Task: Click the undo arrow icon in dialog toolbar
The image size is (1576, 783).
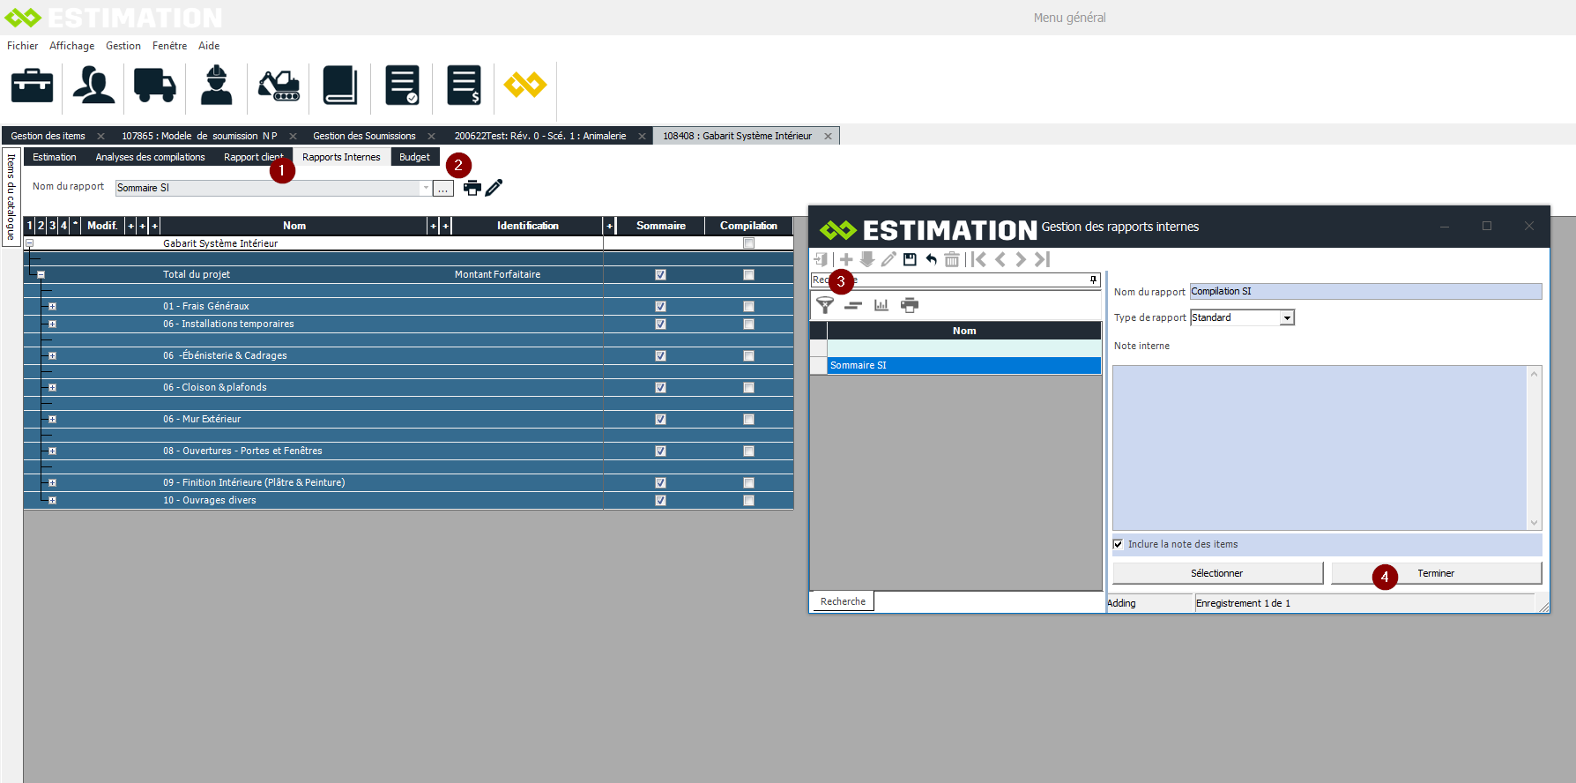Action: click(931, 259)
